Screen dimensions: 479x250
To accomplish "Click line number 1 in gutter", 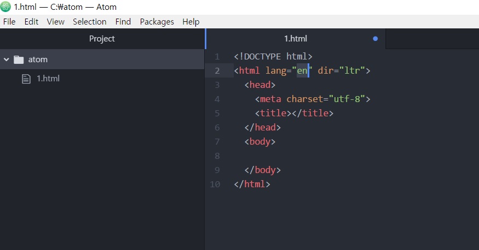I will tap(217, 57).
